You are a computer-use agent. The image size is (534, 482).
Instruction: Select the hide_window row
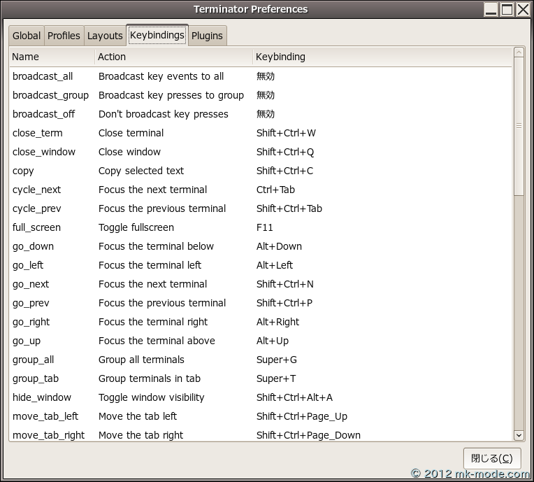(42, 397)
